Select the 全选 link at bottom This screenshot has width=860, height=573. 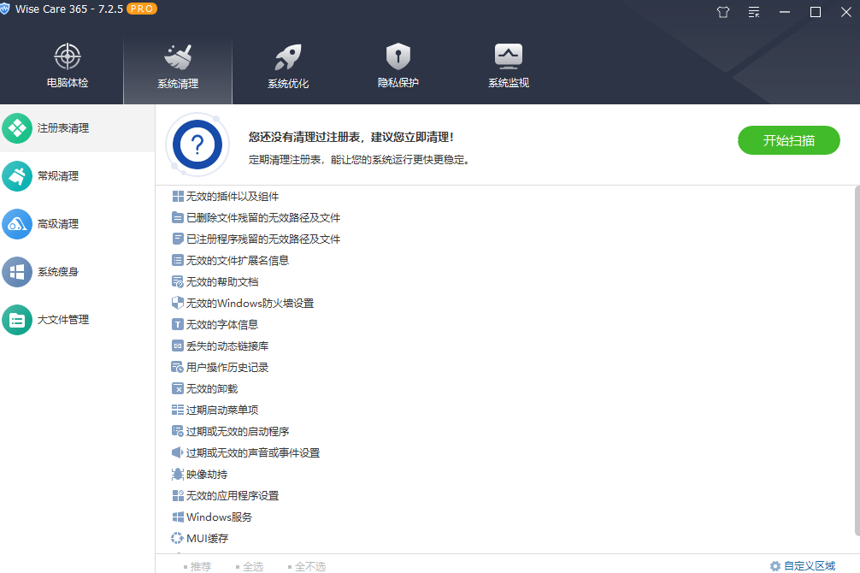(254, 565)
